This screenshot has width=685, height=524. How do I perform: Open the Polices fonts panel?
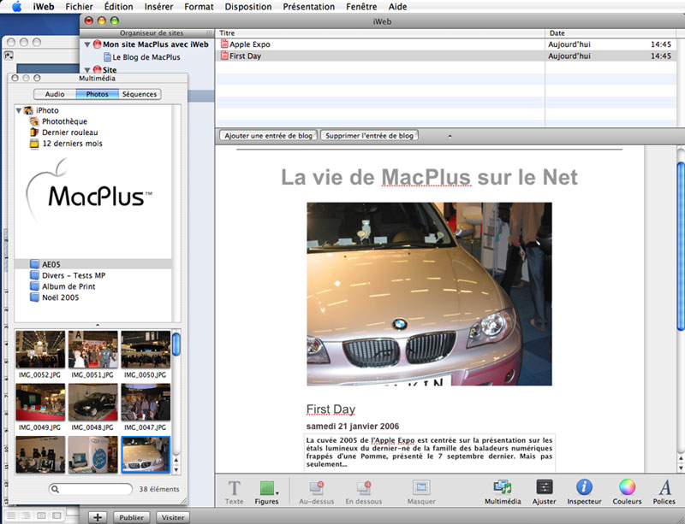664,492
